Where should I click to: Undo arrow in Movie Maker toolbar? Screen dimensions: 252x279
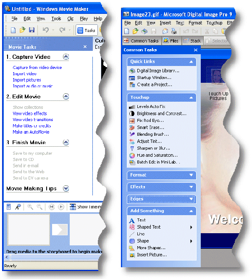(x=46, y=30)
